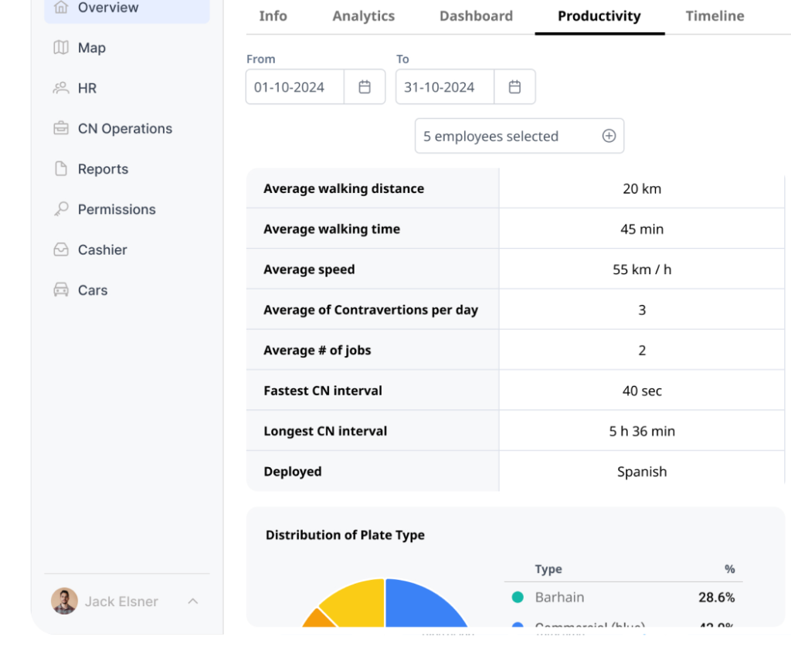Click the HR people icon
This screenshot has width=791, height=664.
tap(61, 88)
